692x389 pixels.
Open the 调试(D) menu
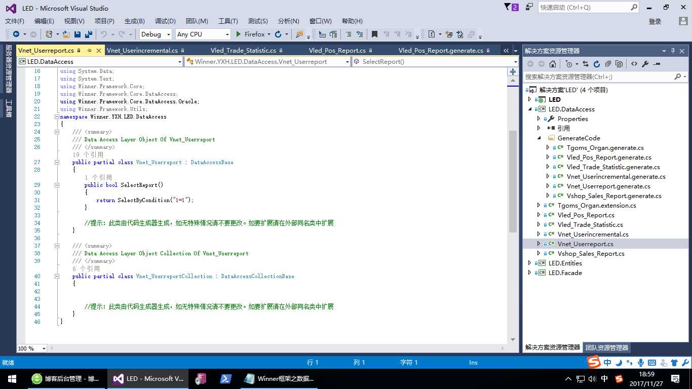[165, 21]
